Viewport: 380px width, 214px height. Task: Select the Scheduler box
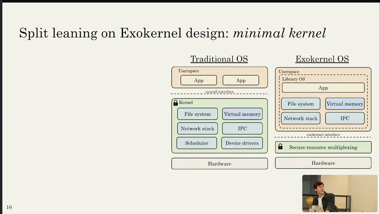pyautogui.click(x=197, y=143)
